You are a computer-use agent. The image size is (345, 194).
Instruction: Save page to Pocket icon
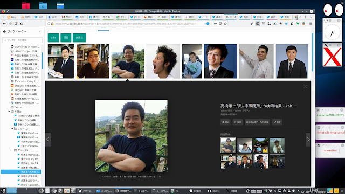pyautogui.click(x=220, y=24)
